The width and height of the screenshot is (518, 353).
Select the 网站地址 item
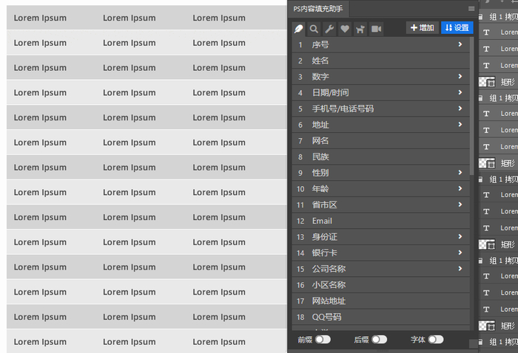click(x=380, y=301)
